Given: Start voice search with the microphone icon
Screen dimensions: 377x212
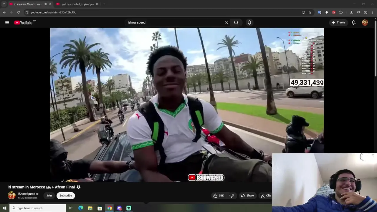Looking at the screenshot, I should tap(249, 23).
